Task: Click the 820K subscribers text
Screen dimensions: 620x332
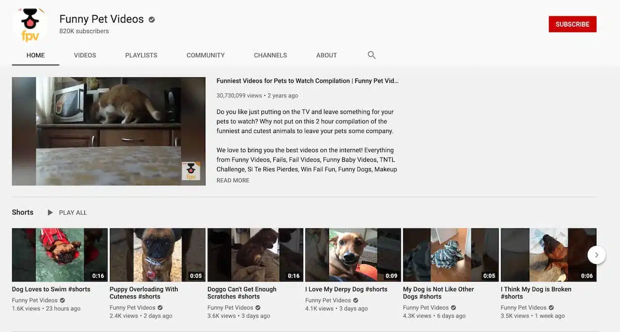Action: tap(84, 31)
